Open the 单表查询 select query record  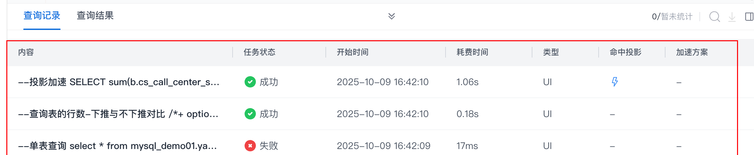(117, 146)
